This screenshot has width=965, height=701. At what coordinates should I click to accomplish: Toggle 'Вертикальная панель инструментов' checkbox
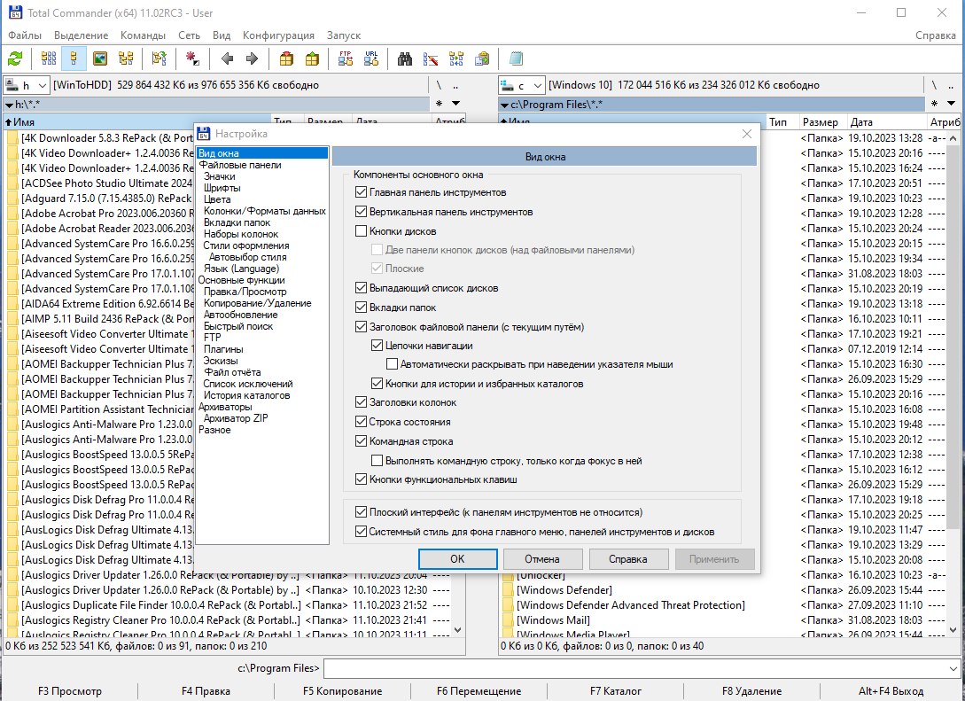click(362, 212)
